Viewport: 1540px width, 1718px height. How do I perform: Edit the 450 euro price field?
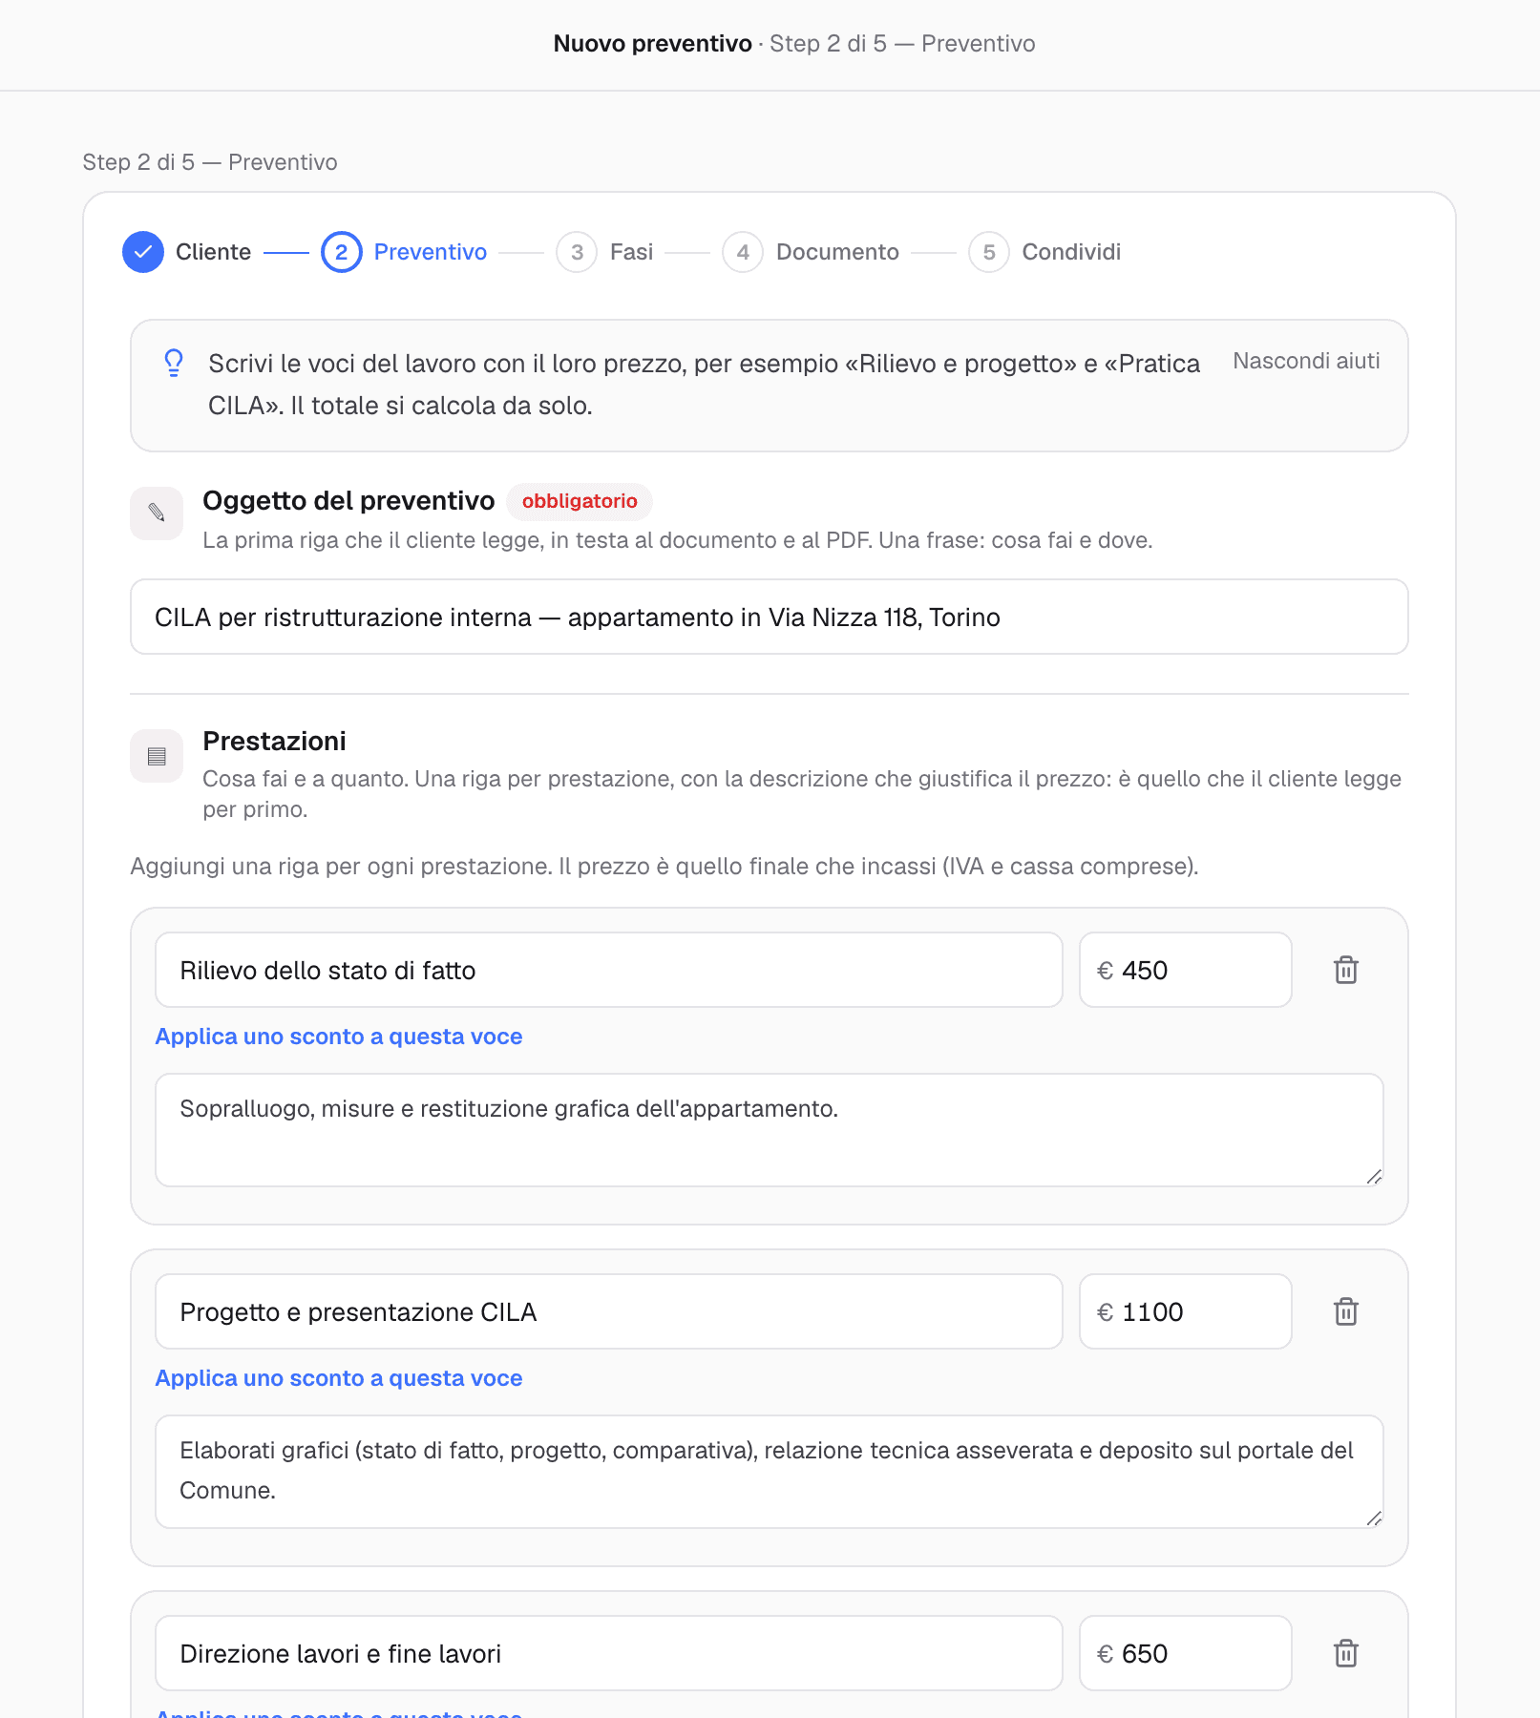pyautogui.click(x=1186, y=970)
